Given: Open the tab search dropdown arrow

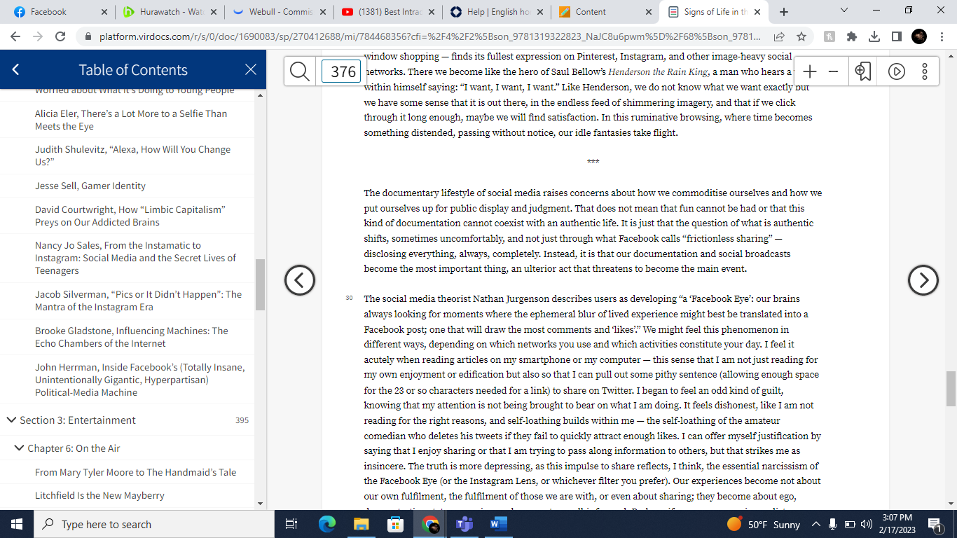Looking at the screenshot, I should 844,11.
